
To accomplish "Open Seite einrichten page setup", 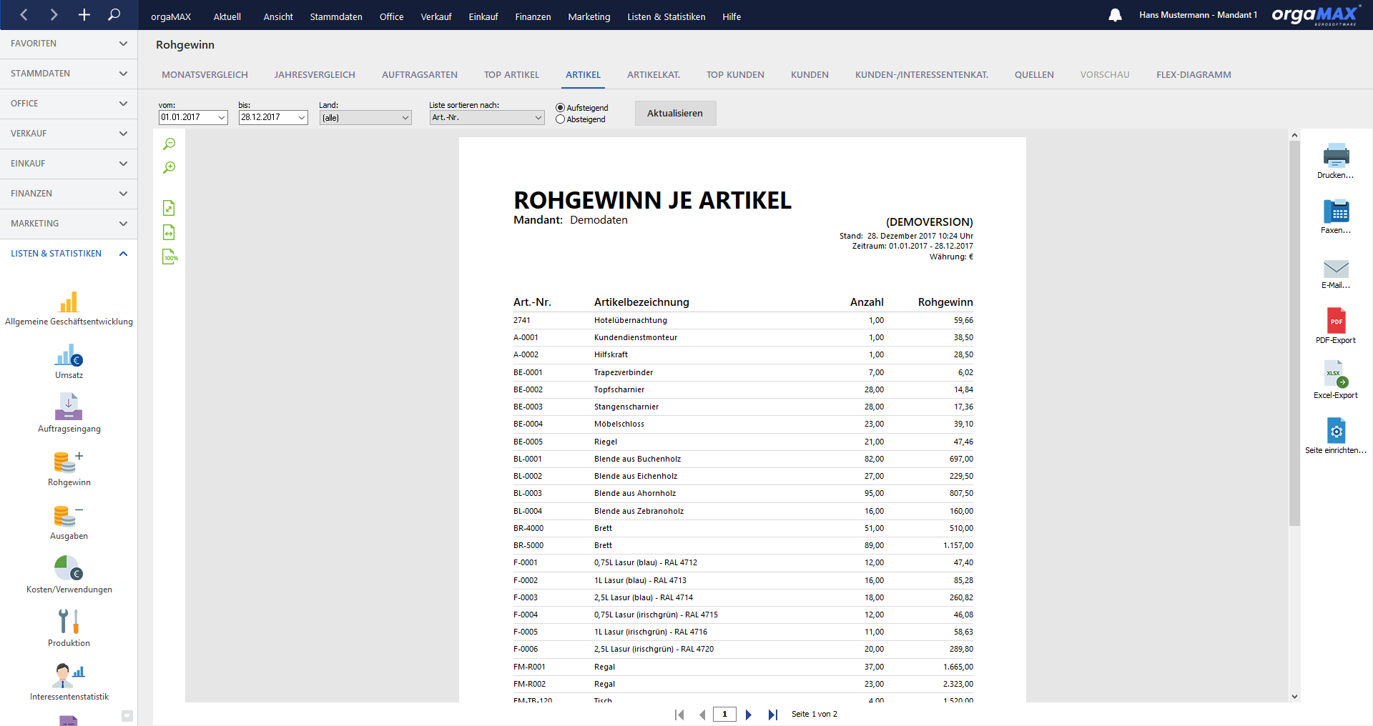I will coord(1335,436).
